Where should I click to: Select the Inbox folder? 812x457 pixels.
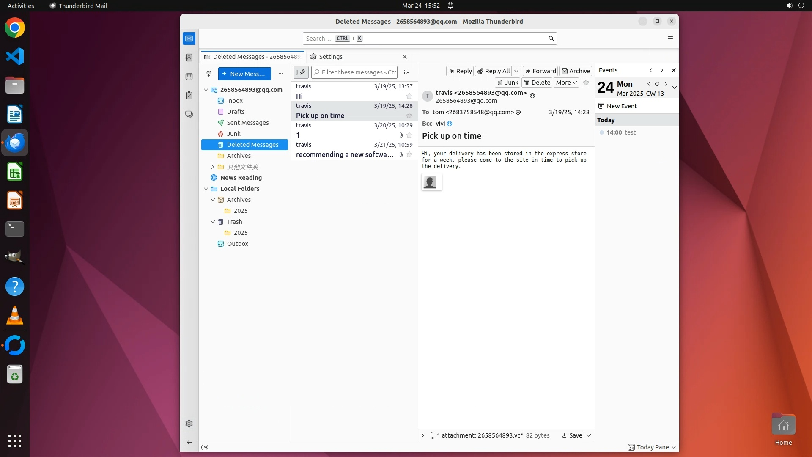point(235,101)
